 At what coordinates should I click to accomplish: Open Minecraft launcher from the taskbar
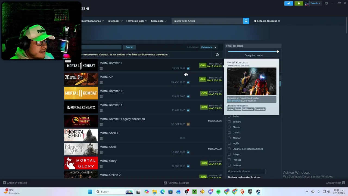tap(194, 192)
